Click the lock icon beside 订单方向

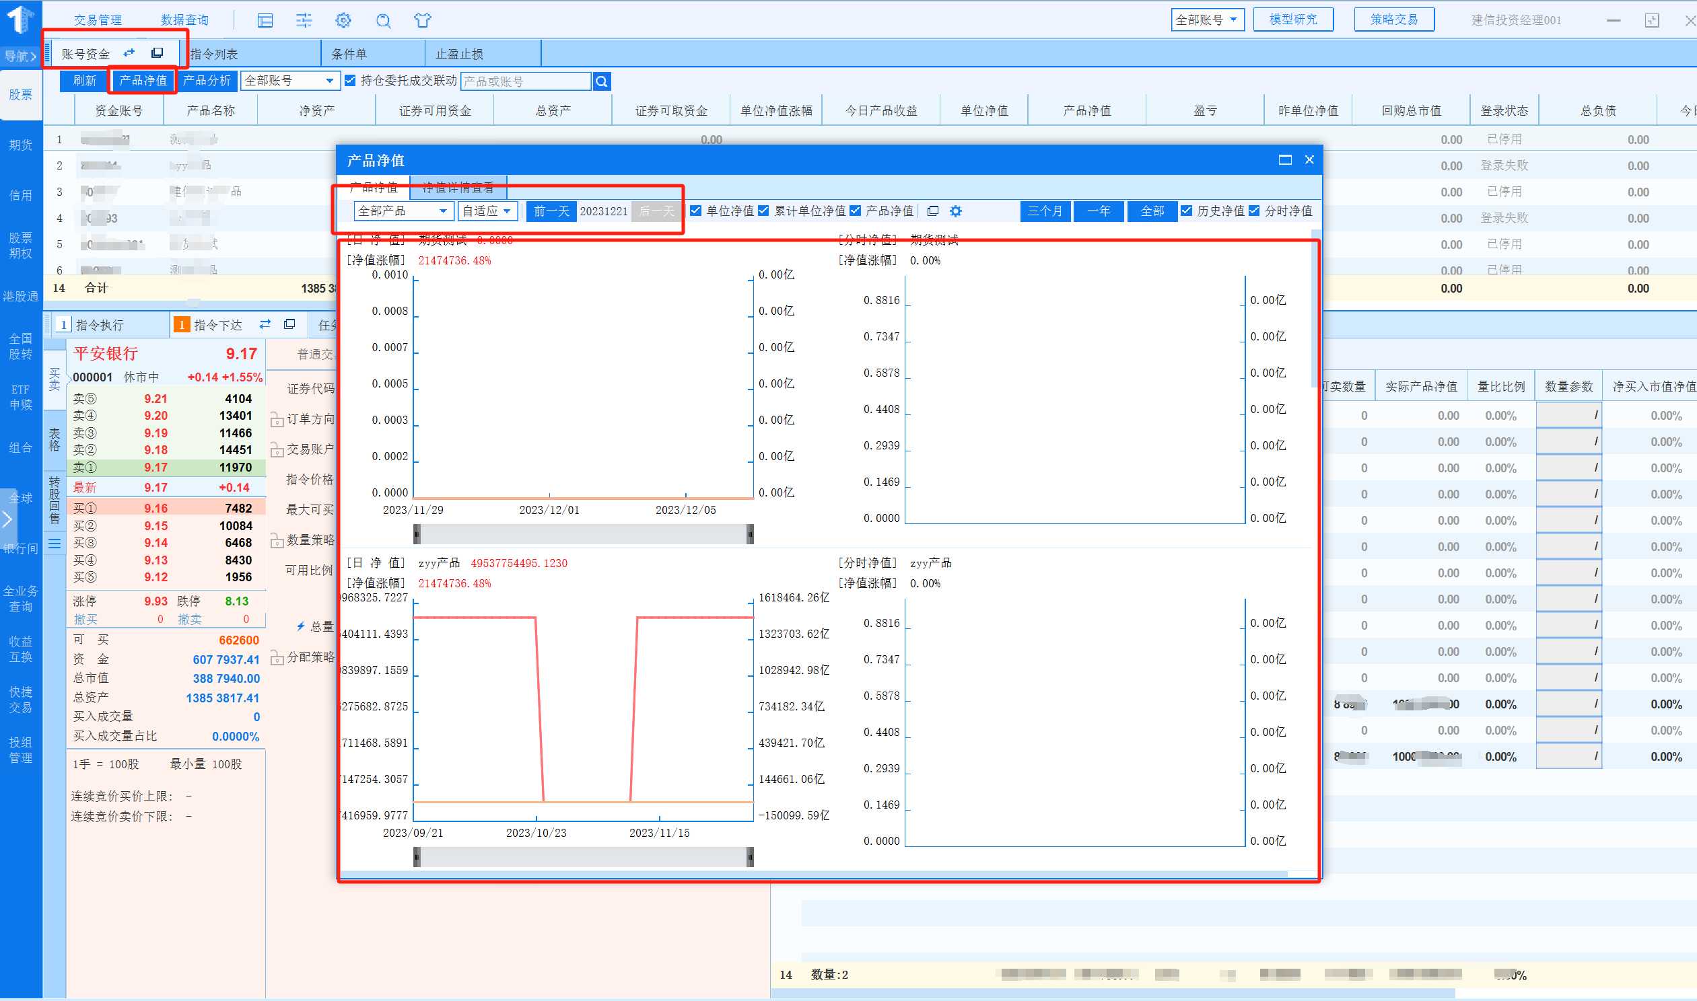click(x=277, y=420)
